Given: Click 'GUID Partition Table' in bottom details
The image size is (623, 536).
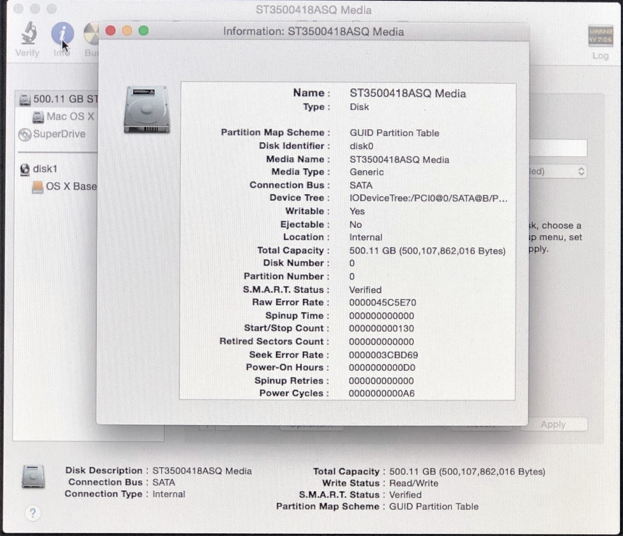Looking at the screenshot, I should 434,507.
